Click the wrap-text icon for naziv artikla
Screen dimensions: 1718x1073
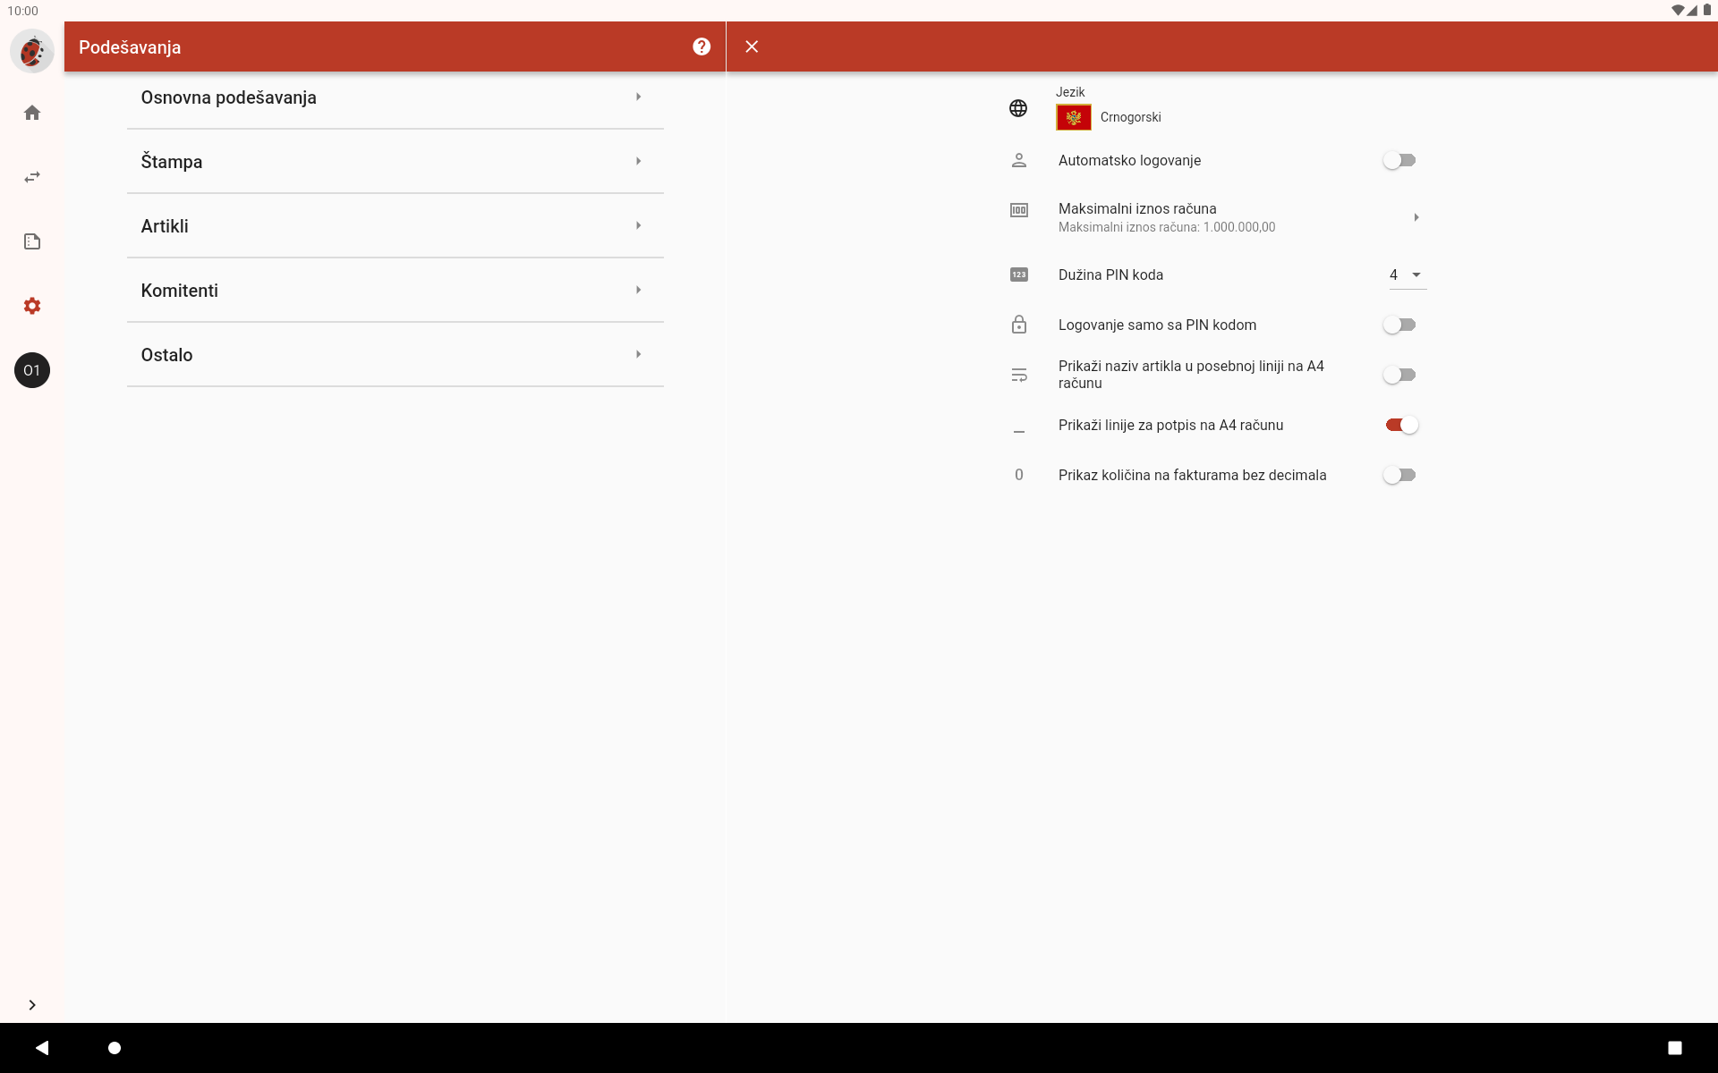click(x=1019, y=375)
